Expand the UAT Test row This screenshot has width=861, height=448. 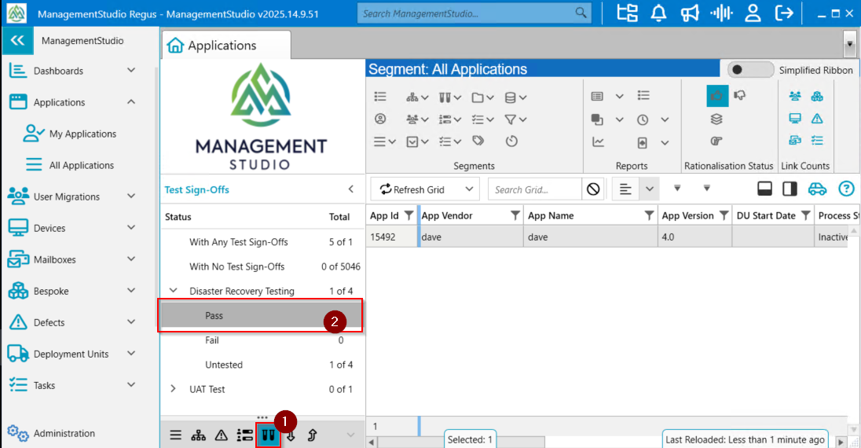[173, 388]
